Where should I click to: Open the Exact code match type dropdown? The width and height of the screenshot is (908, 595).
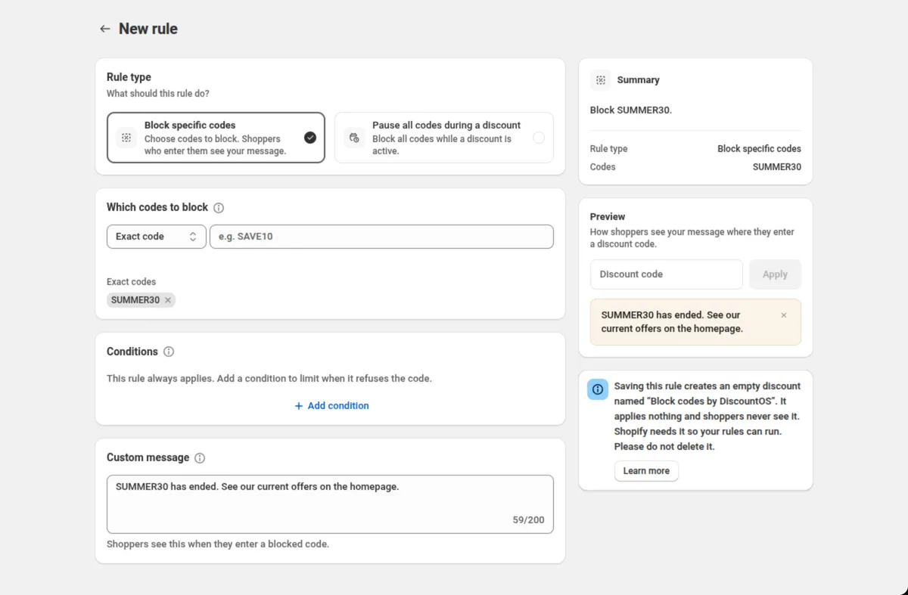[157, 237]
